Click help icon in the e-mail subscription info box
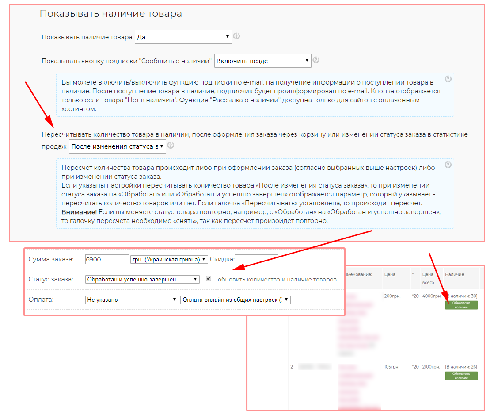The width and height of the screenshot is (494, 415). 448,79
